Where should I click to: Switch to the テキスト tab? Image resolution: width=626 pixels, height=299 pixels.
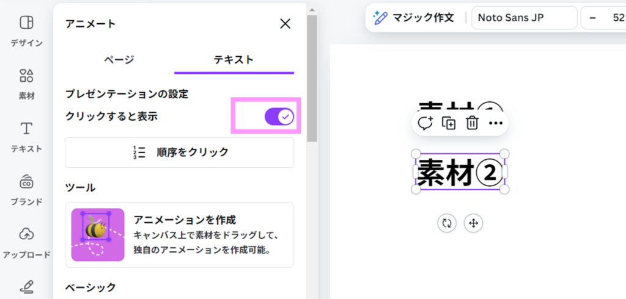pos(234,60)
